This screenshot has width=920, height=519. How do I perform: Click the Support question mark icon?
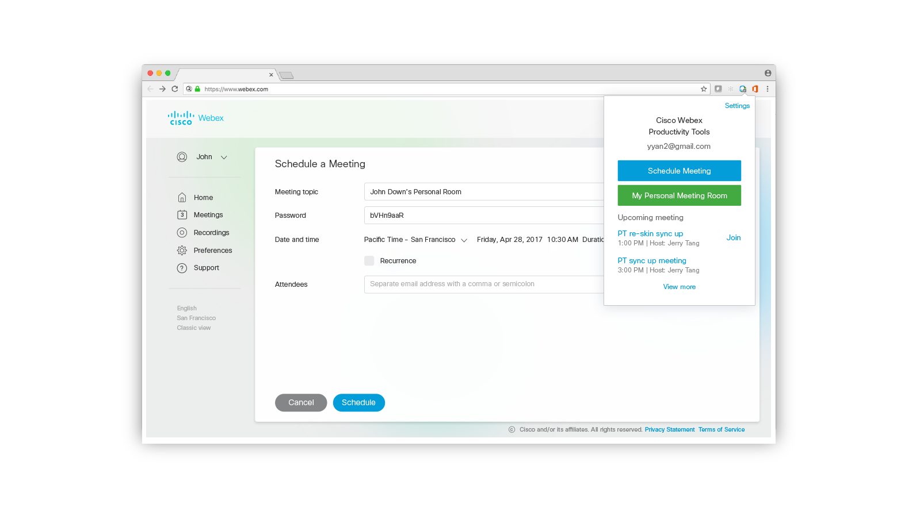(182, 268)
